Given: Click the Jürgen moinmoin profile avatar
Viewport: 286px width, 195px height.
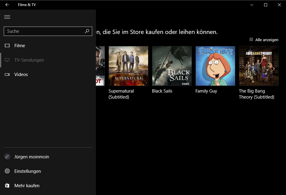Looking at the screenshot, I should coord(7,157).
